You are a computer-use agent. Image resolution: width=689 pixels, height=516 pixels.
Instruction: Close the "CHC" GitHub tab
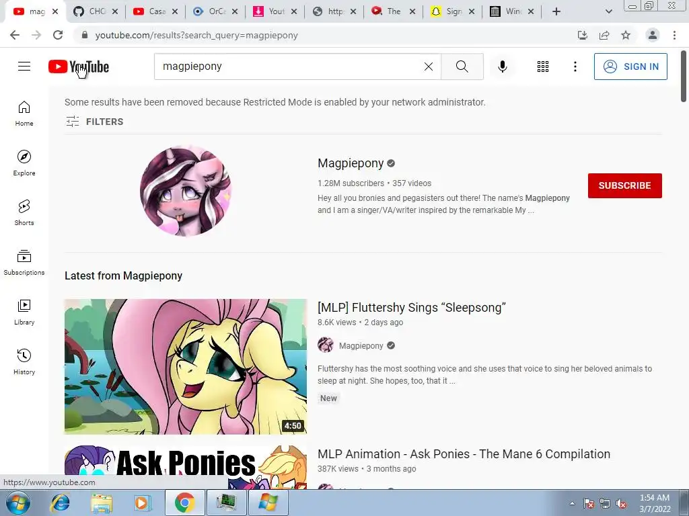coord(115,12)
